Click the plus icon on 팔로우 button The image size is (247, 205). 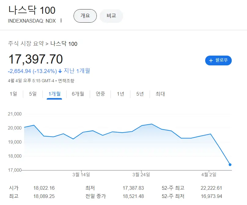(x=211, y=60)
